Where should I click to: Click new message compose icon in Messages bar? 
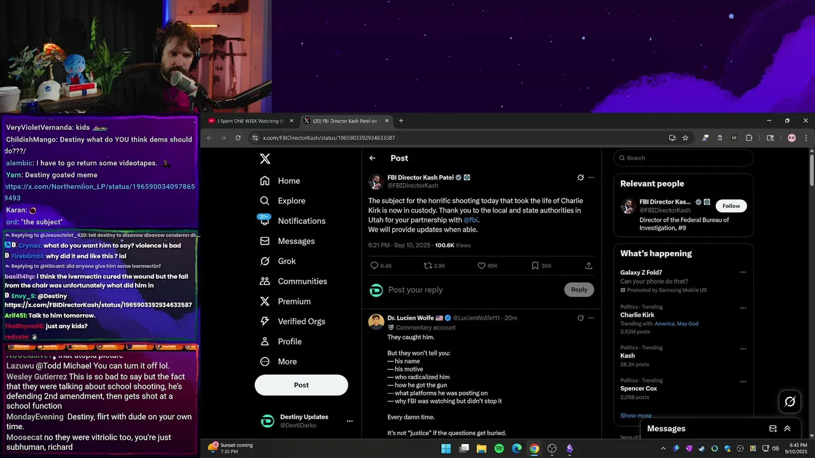point(773,429)
